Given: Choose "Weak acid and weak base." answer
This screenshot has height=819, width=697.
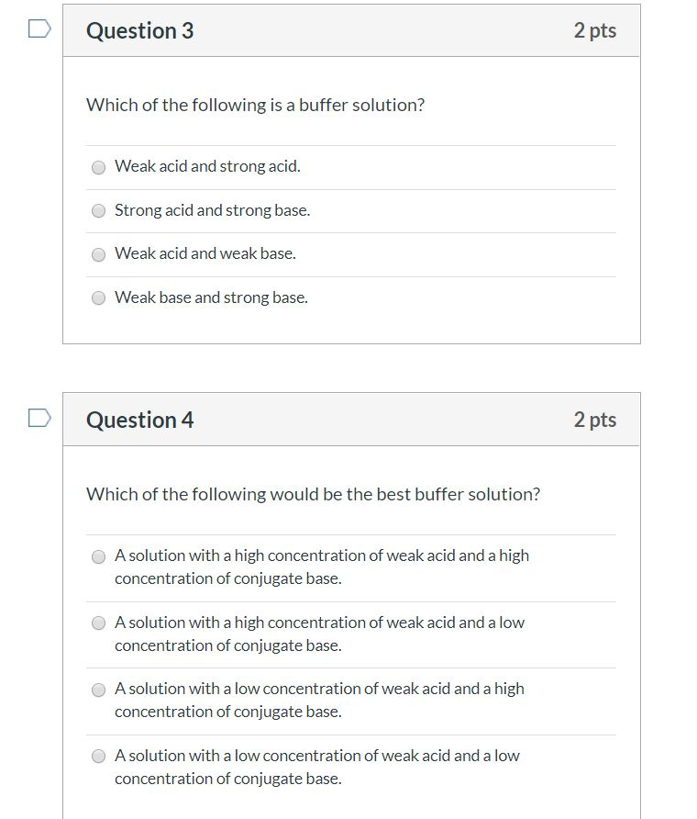Looking at the screenshot, I should click(x=98, y=254).
